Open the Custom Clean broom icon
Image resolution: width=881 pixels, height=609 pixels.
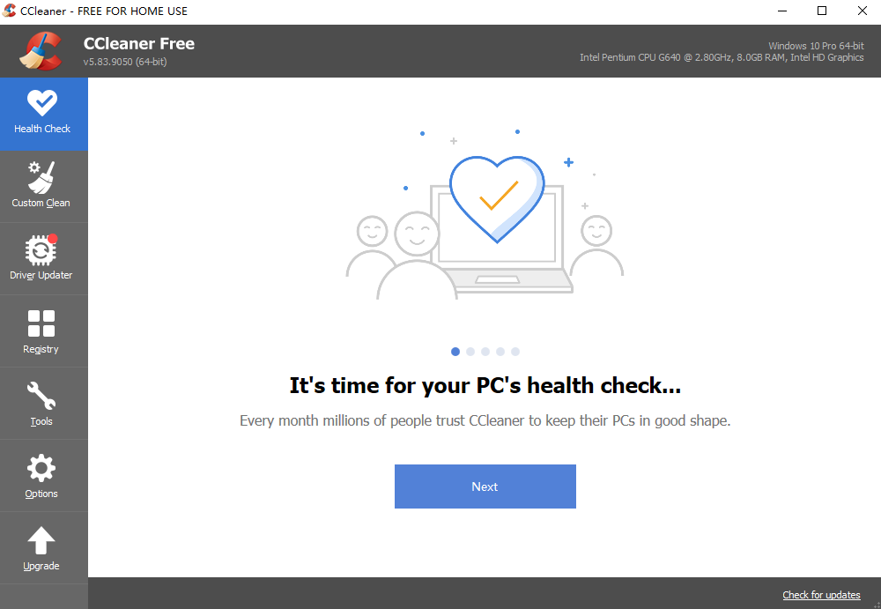(x=41, y=177)
